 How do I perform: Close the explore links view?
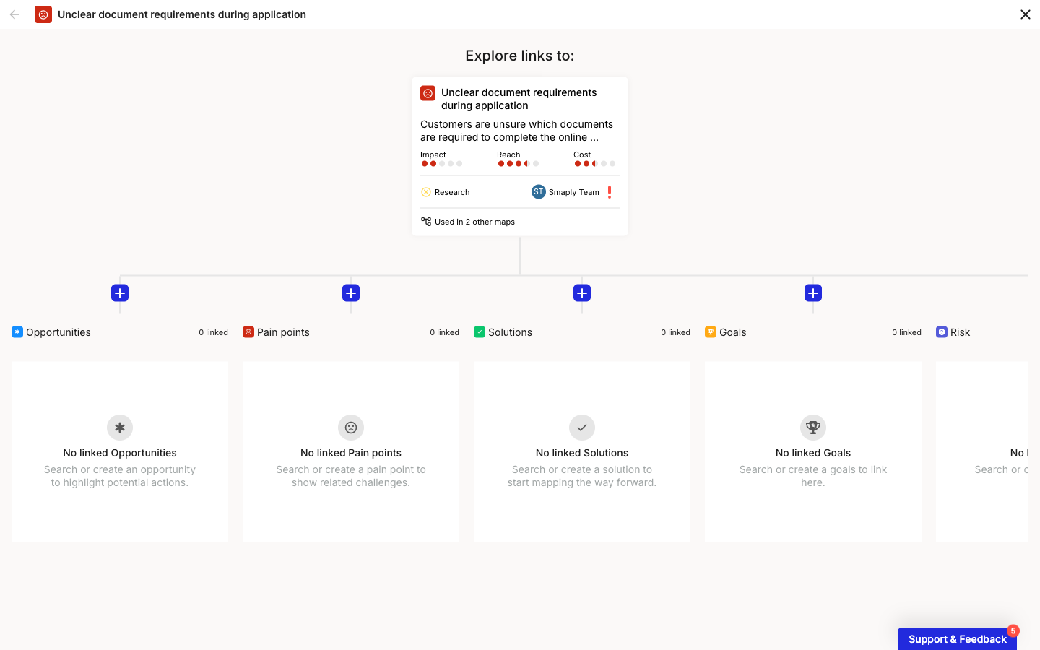(1025, 14)
